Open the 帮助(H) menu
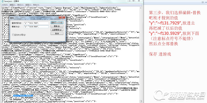 pyautogui.click(x=36, y=5)
